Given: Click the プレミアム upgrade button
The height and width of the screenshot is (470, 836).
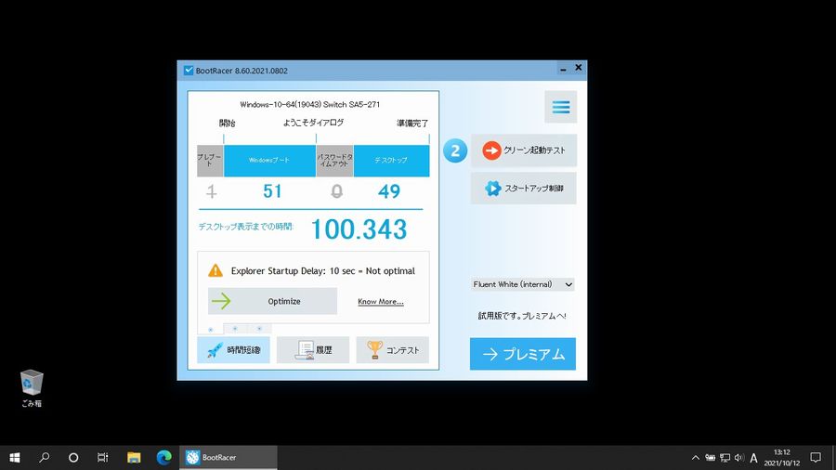Looking at the screenshot, I should pyautogui.click(x=522, y=354).
